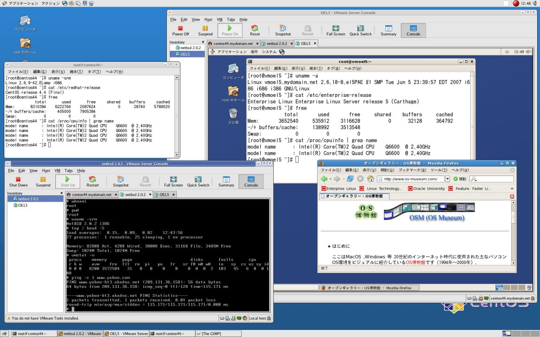
Task: Select OEL5 in netbsd console inventory
Action: pos(20,205)
